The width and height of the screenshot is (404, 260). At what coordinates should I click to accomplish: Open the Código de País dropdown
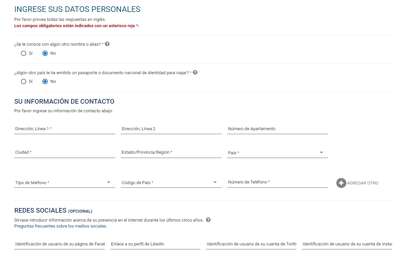tap(171, 182)
